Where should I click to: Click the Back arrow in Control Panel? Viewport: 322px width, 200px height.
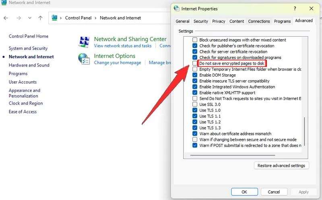click(x=6, y=18)
